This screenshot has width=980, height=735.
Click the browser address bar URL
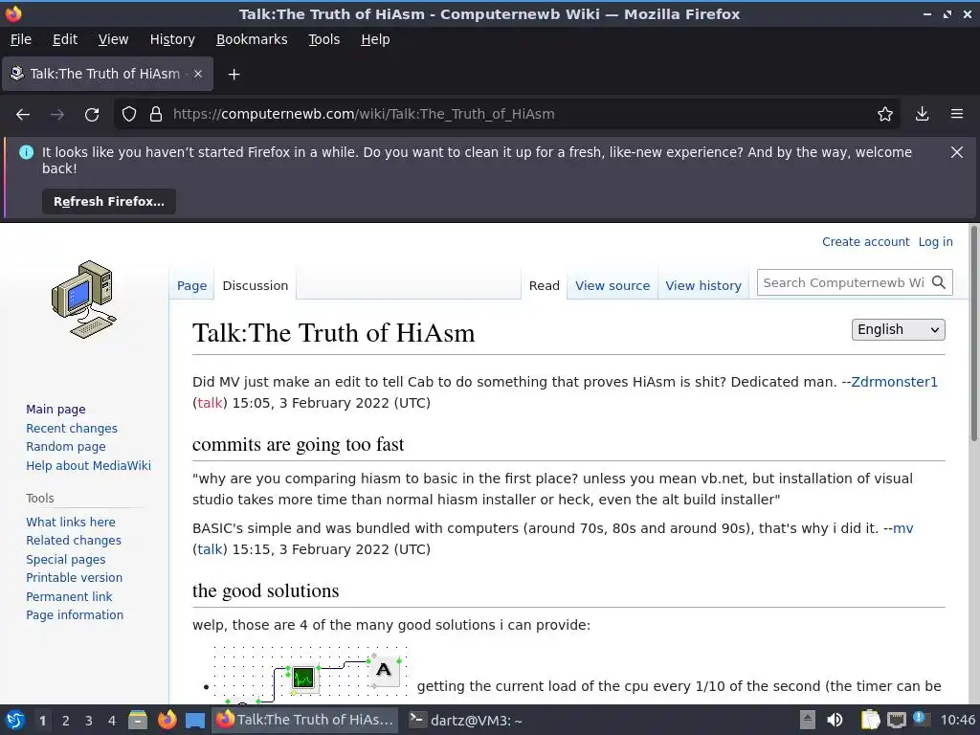coord(364,115)
